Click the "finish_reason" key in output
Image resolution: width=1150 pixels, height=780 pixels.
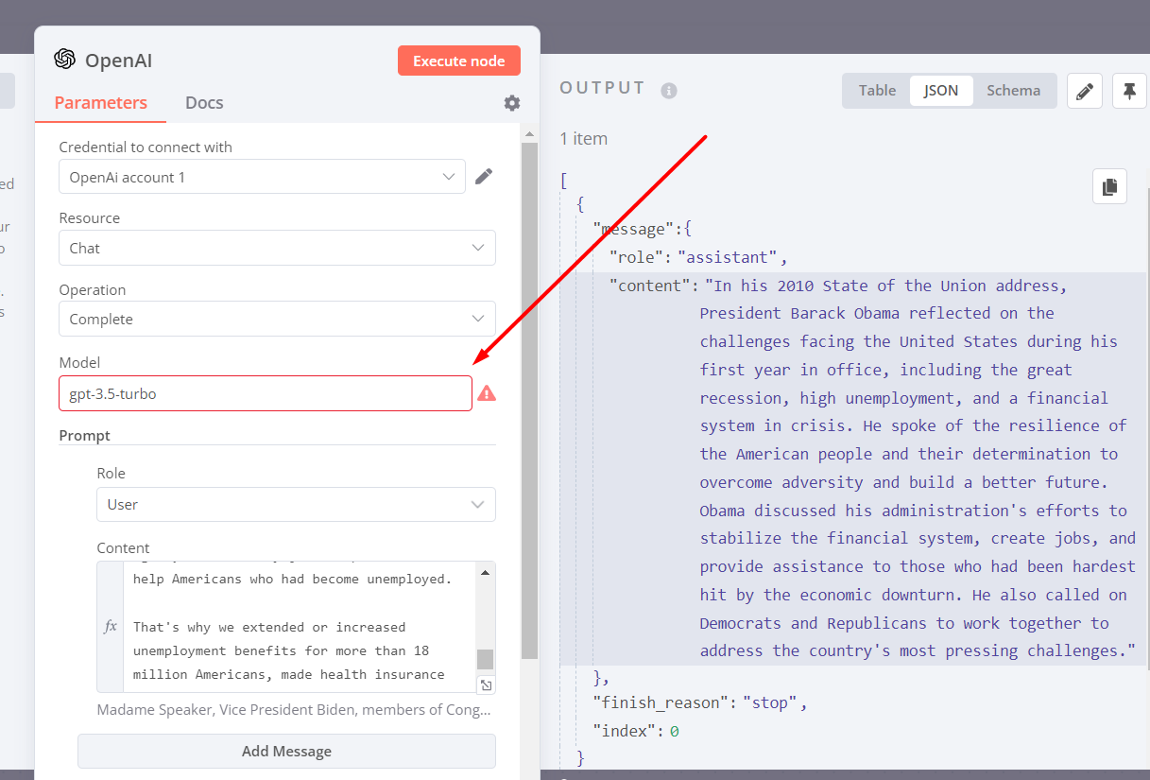pyautogui.click(x=660, y=702)
